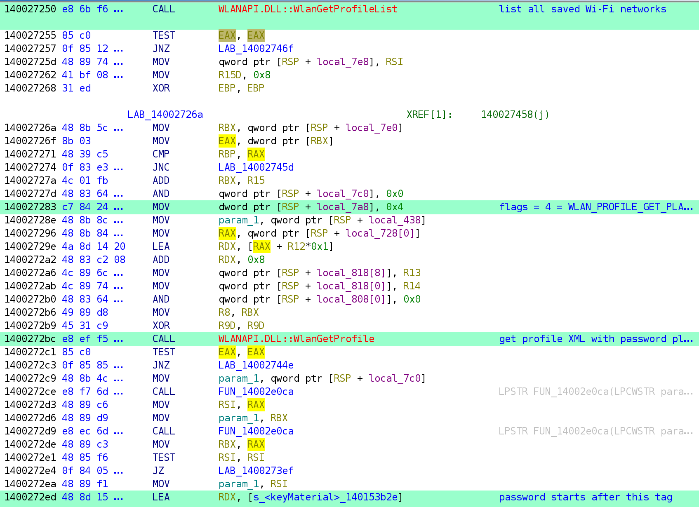Click local_438 variable reference

pos(394,220)
